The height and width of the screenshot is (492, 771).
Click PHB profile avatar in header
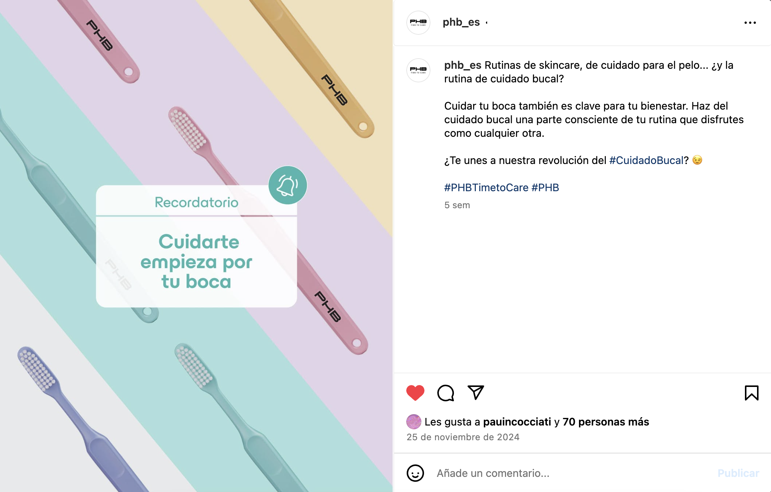click(418, 23)
